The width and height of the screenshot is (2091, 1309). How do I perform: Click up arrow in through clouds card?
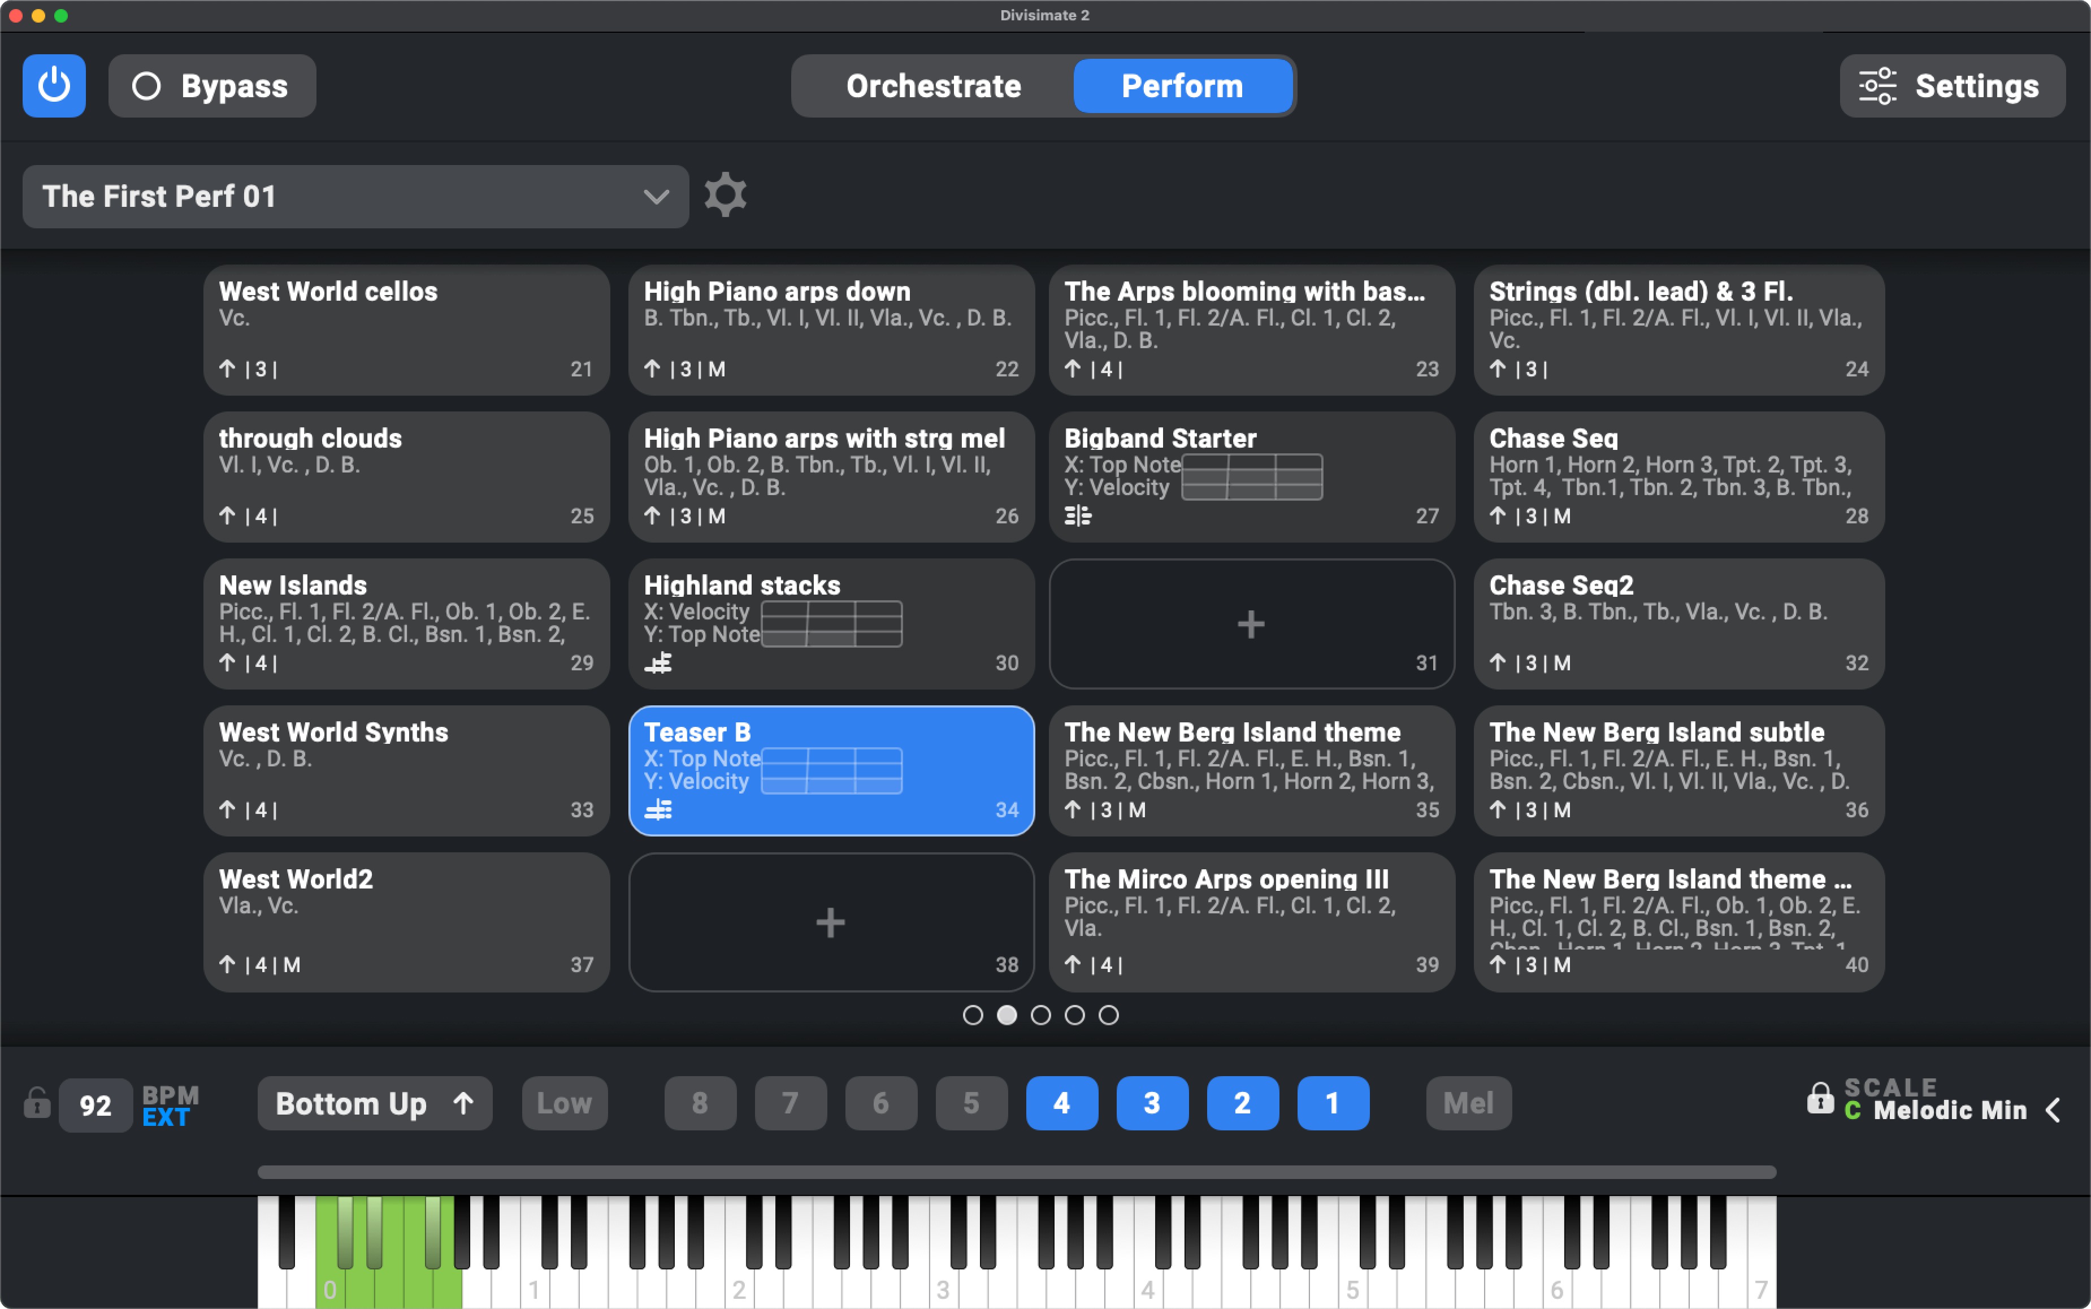coord(228,516)
